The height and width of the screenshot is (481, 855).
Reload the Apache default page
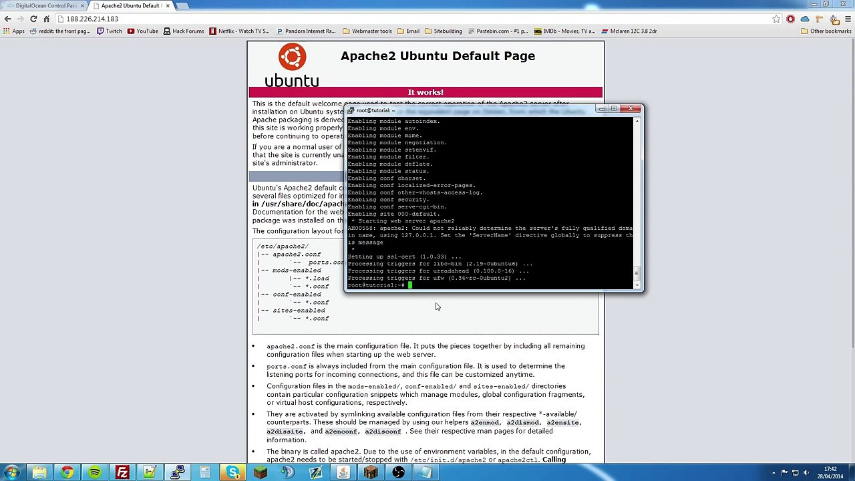point(33,19)
